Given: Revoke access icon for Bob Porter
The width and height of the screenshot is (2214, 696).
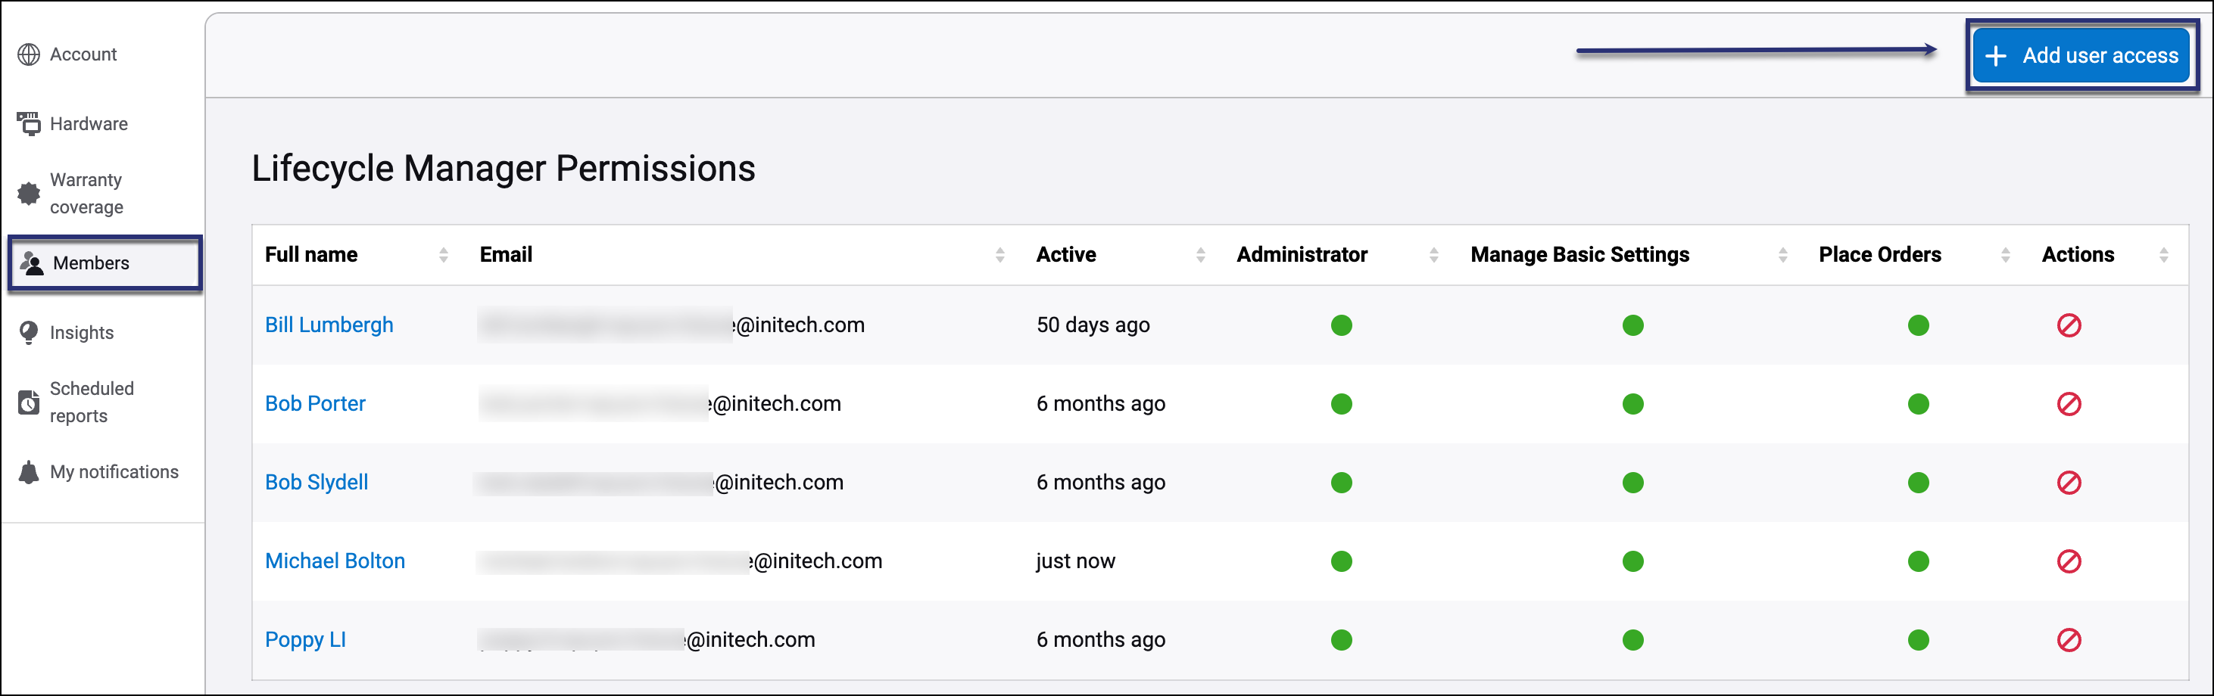Looking at the screenshot, I should (2069, 404).
